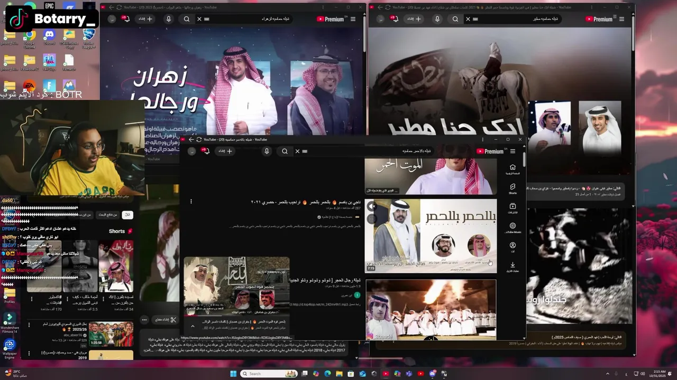Open Subscriptions in the front YouTube window sidebar
Viewport: 677px width, 380px height.
click(512, 208)
